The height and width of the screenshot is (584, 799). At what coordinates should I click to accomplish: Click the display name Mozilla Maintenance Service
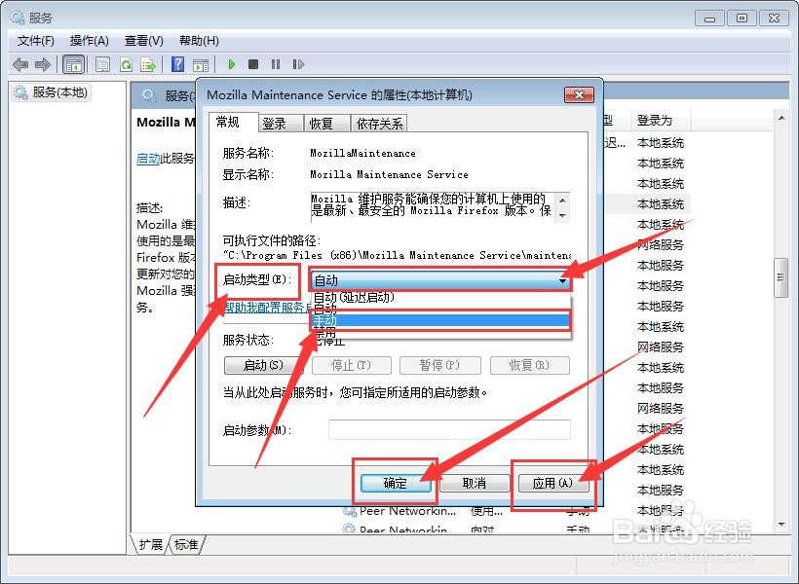[x=390, y=174]
